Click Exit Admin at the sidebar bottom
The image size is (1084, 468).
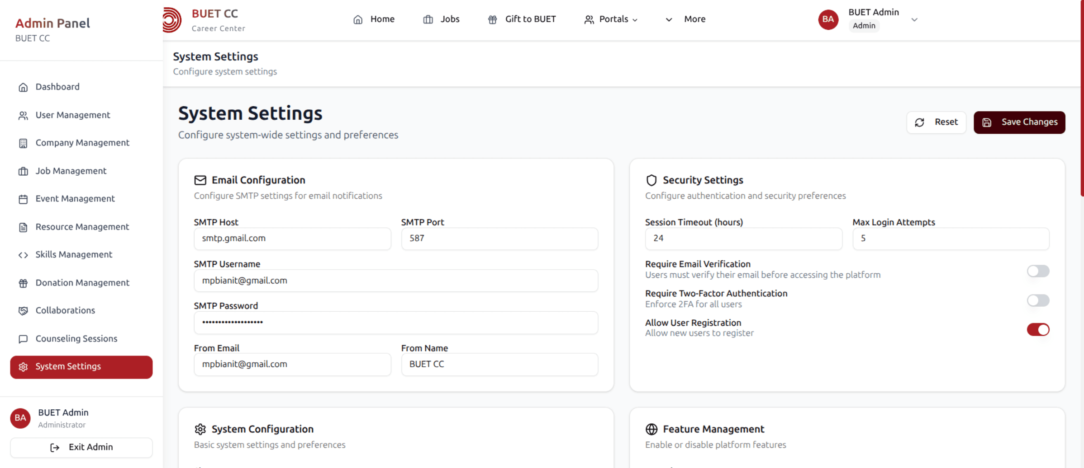[81, 447]
